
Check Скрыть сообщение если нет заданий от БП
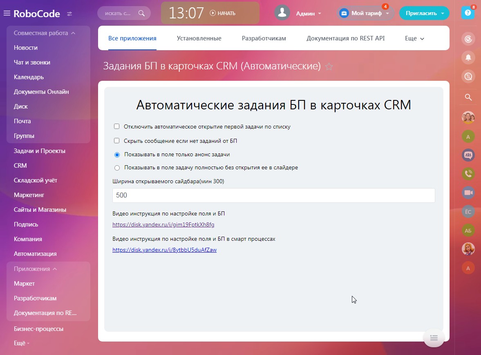[x=116, y=141]
